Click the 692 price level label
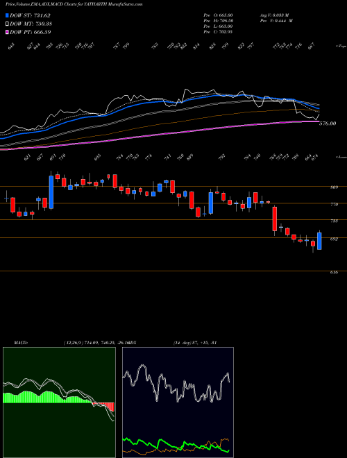 335,239
